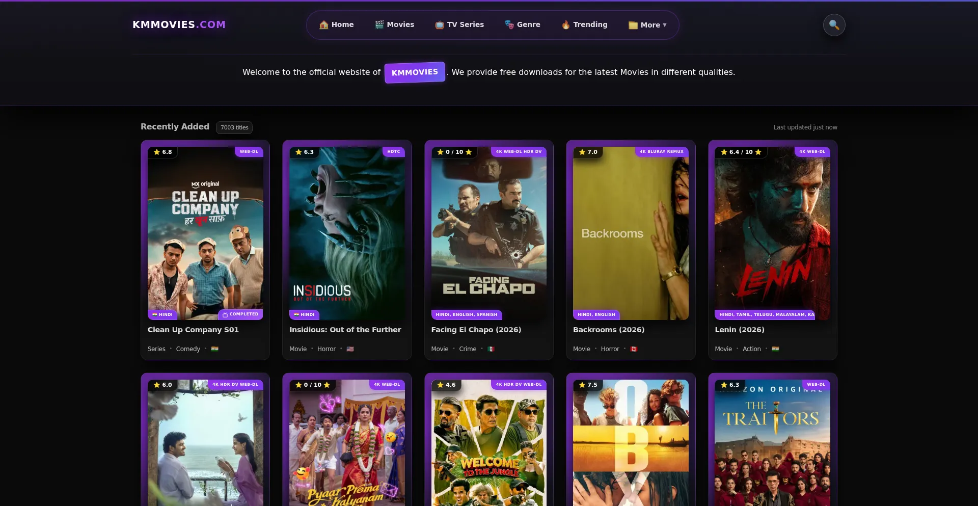The image size is (978, 506).
Task: Open Clean Up Company S01 title link
Action: point(193,330)
